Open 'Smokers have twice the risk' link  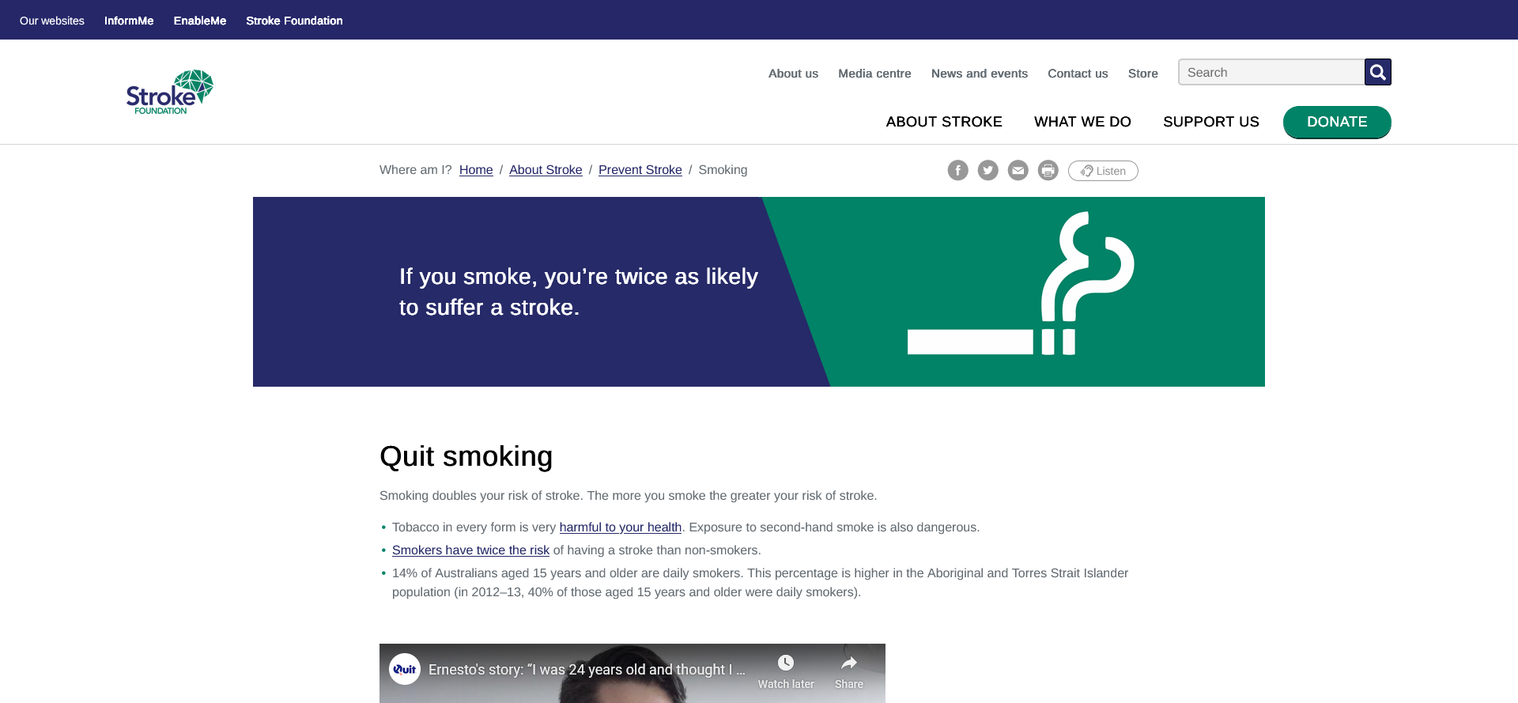tap(470, 550)
